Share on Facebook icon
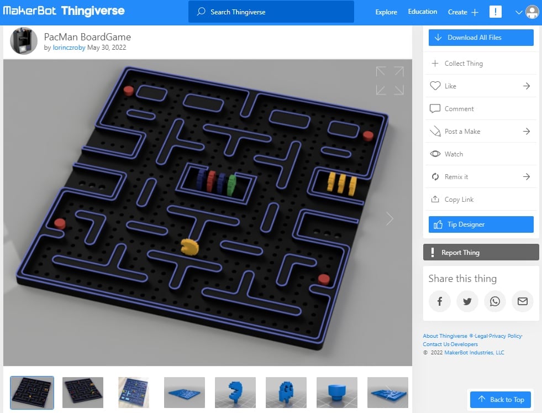The image size is (542, 413). click(439, 301)
